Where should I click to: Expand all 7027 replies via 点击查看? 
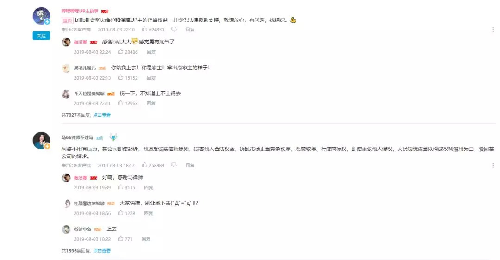(102, 115)
